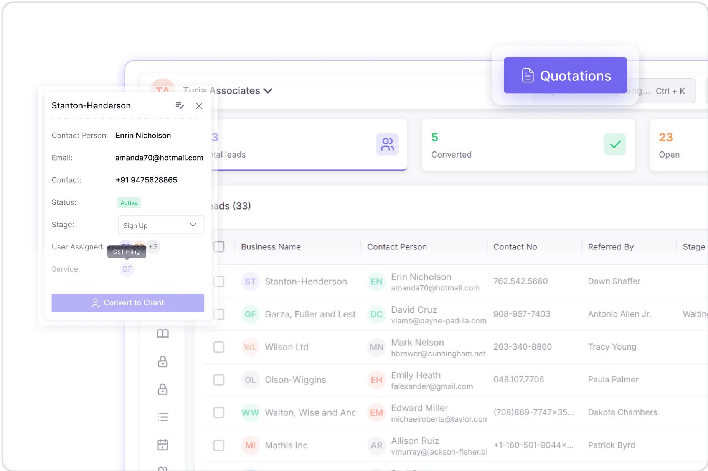The image size is (708, 471).
Task: Click the Quotations document icon
Action: click(528, 75)
